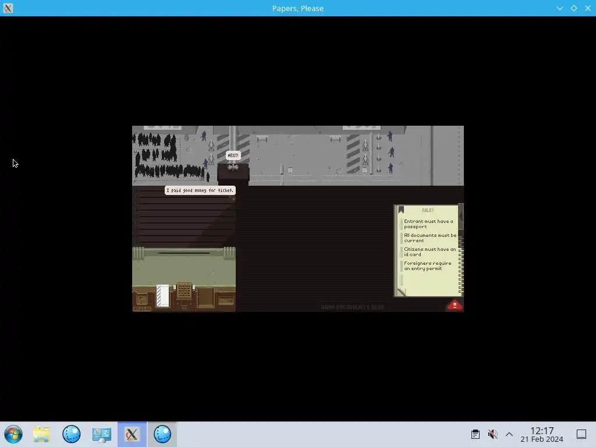Click the loudspeaker on the inspection booth
Image resolution: width=596 pixels, height=447 pixels.
233,167
